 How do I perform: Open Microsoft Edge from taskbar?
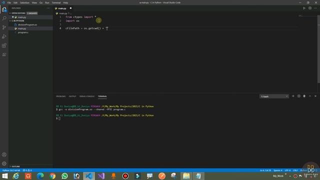coord(40,176)
